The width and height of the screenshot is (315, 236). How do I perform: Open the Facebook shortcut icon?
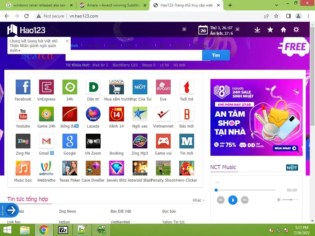[23, 87]
